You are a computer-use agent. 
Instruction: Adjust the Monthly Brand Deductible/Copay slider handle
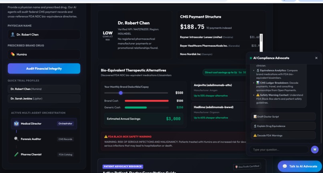pos(121,93)
